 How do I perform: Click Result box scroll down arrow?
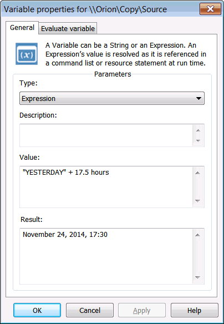pos(198,277)
